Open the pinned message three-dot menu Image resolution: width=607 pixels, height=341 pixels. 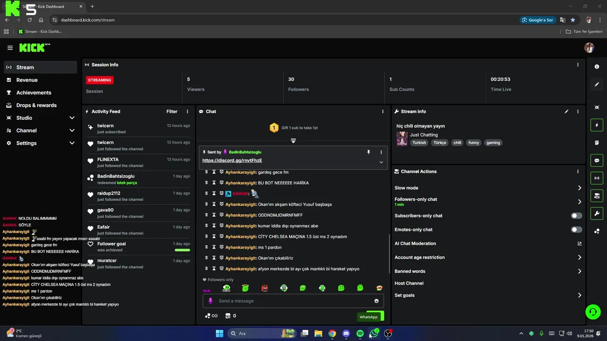pyautogui.click(x=381, y=152)
